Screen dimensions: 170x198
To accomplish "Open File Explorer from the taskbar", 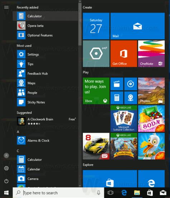I will click(x=137, y=193).
